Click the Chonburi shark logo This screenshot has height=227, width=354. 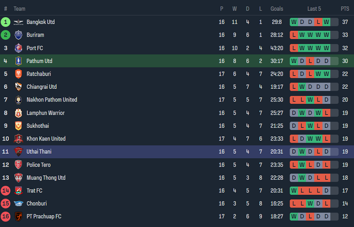click(x=18, y=203)
